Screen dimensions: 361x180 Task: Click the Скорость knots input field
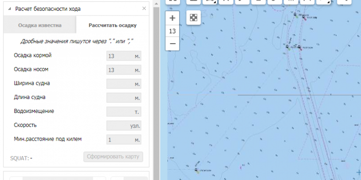[x=124, y=126]
